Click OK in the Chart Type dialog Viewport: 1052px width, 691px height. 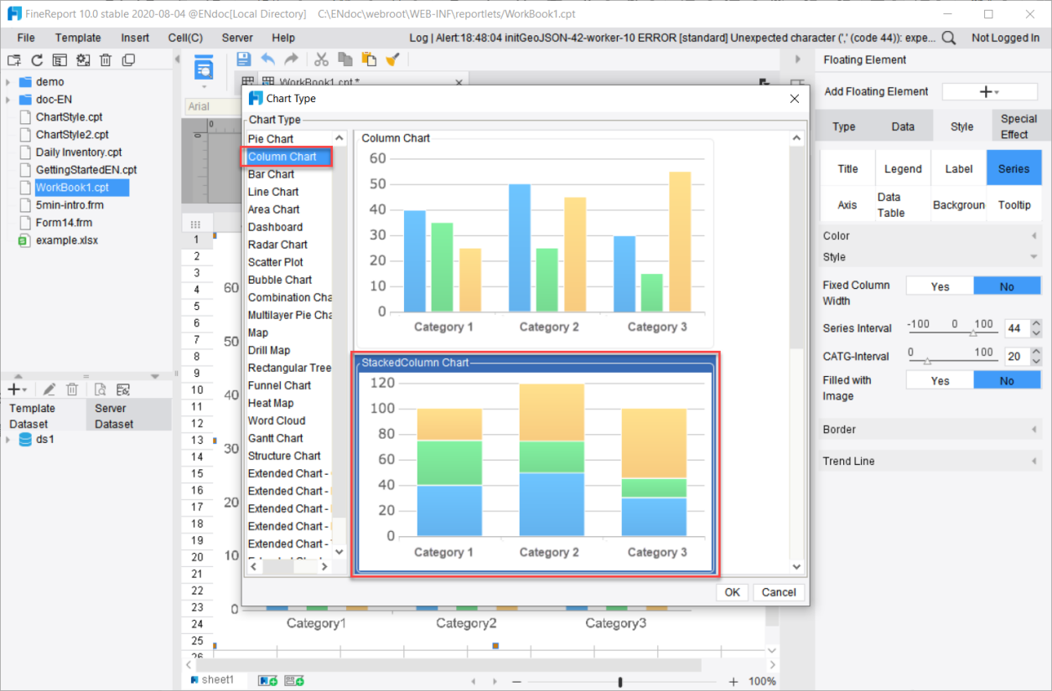click(732, 592)
